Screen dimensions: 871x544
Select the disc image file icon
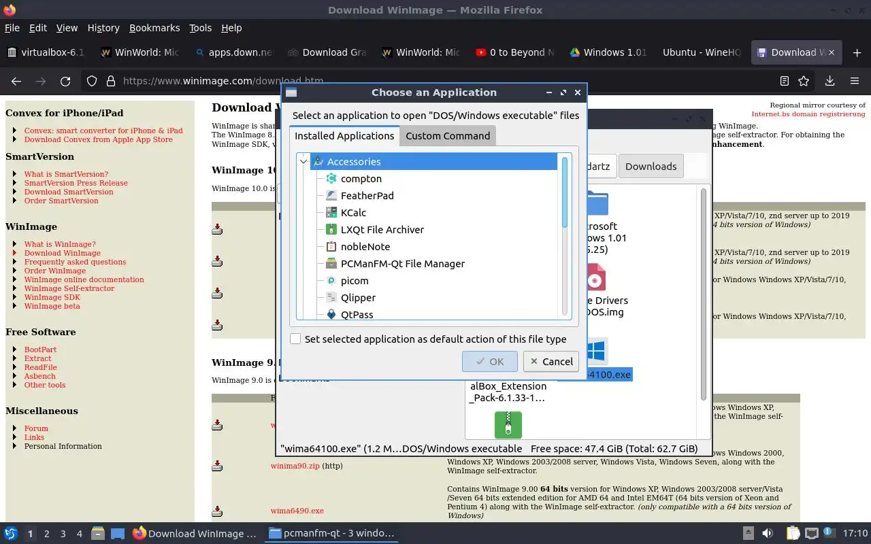coord(595,278)
